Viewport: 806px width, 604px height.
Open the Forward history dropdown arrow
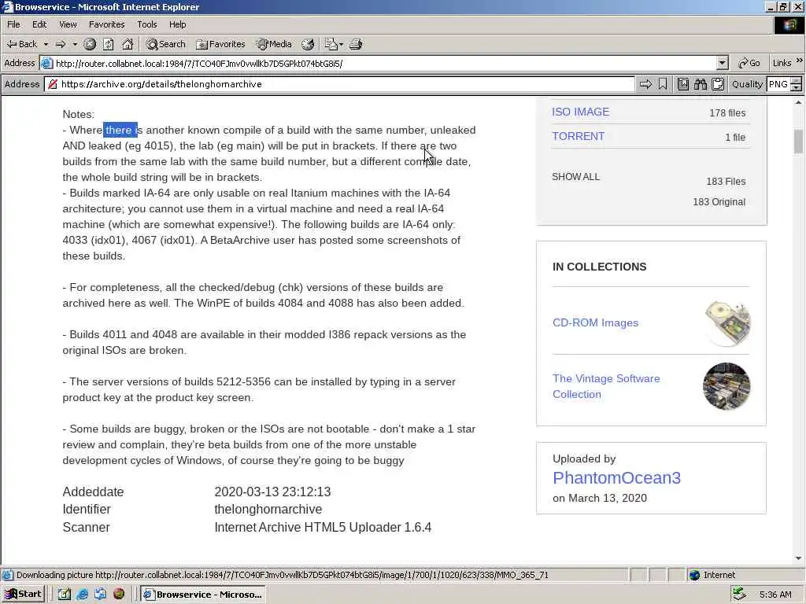pos(75,44)
